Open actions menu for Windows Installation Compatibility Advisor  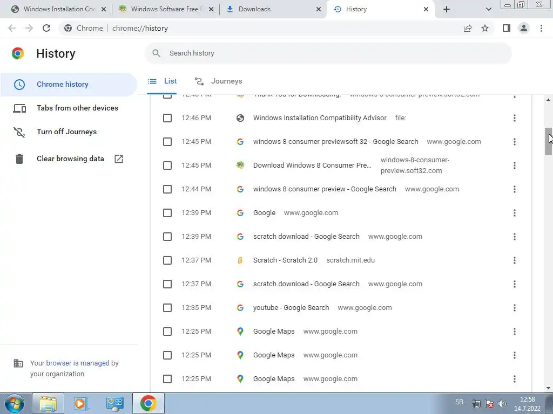515,118
